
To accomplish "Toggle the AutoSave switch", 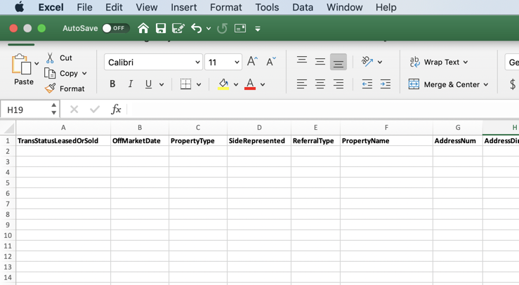I will (115, 29).
